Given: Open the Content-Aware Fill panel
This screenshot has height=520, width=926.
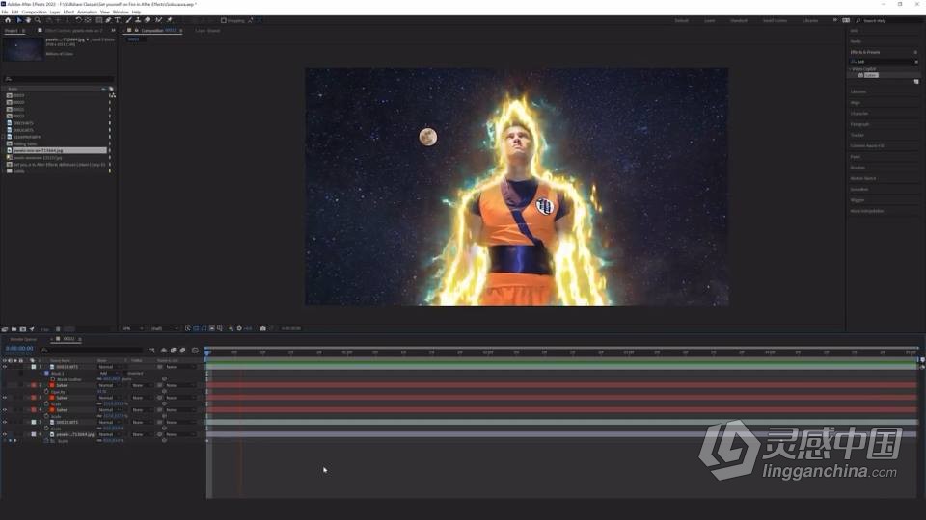Looking at the screenshot, I should coord(867,145).
